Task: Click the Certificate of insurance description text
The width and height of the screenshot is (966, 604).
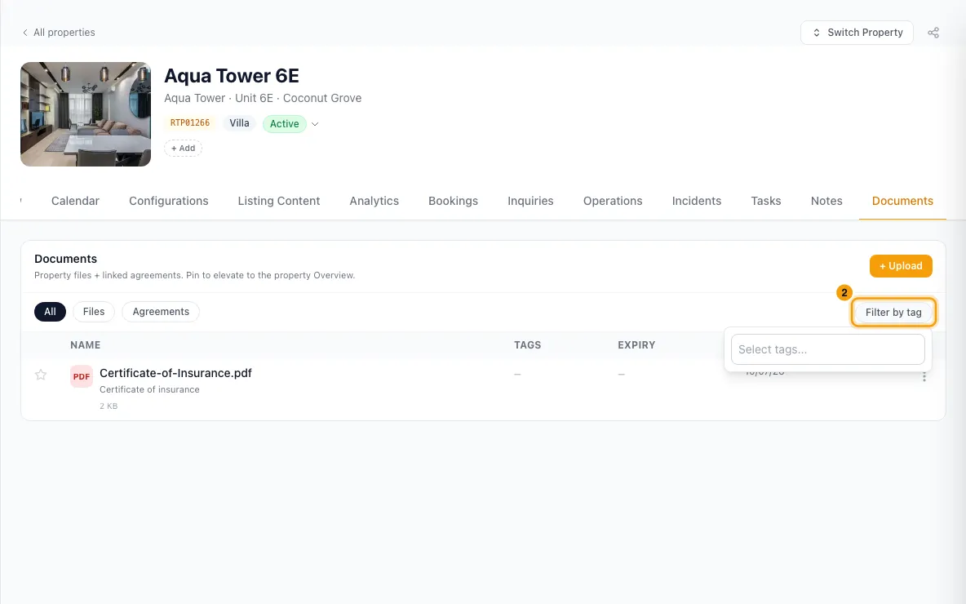Action: tap(149, 389)
